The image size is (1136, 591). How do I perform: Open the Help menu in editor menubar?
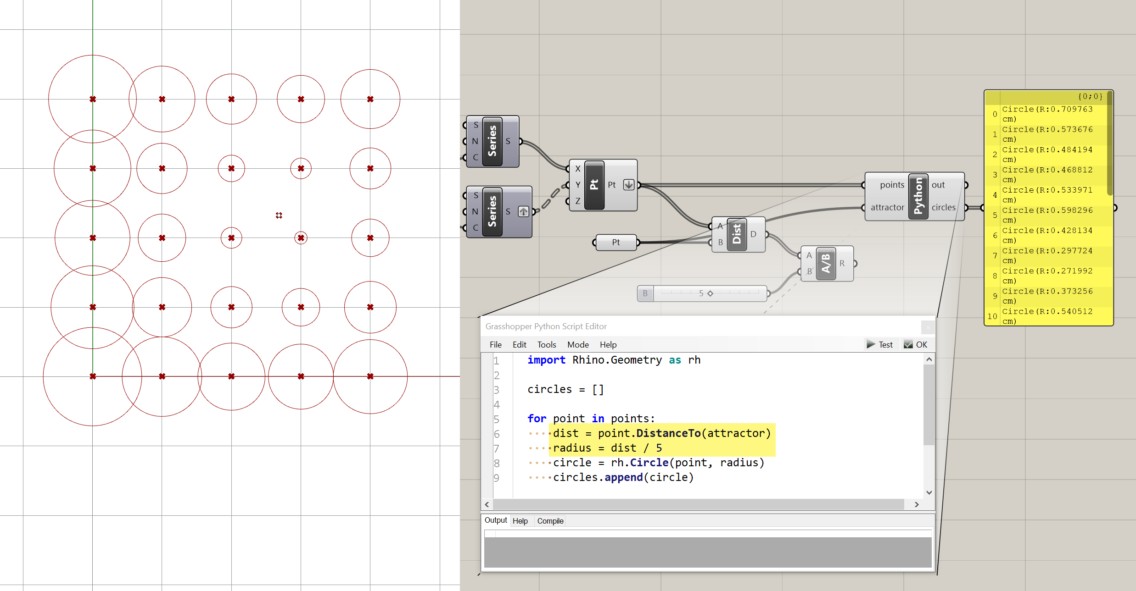click(x=608, y=344)
